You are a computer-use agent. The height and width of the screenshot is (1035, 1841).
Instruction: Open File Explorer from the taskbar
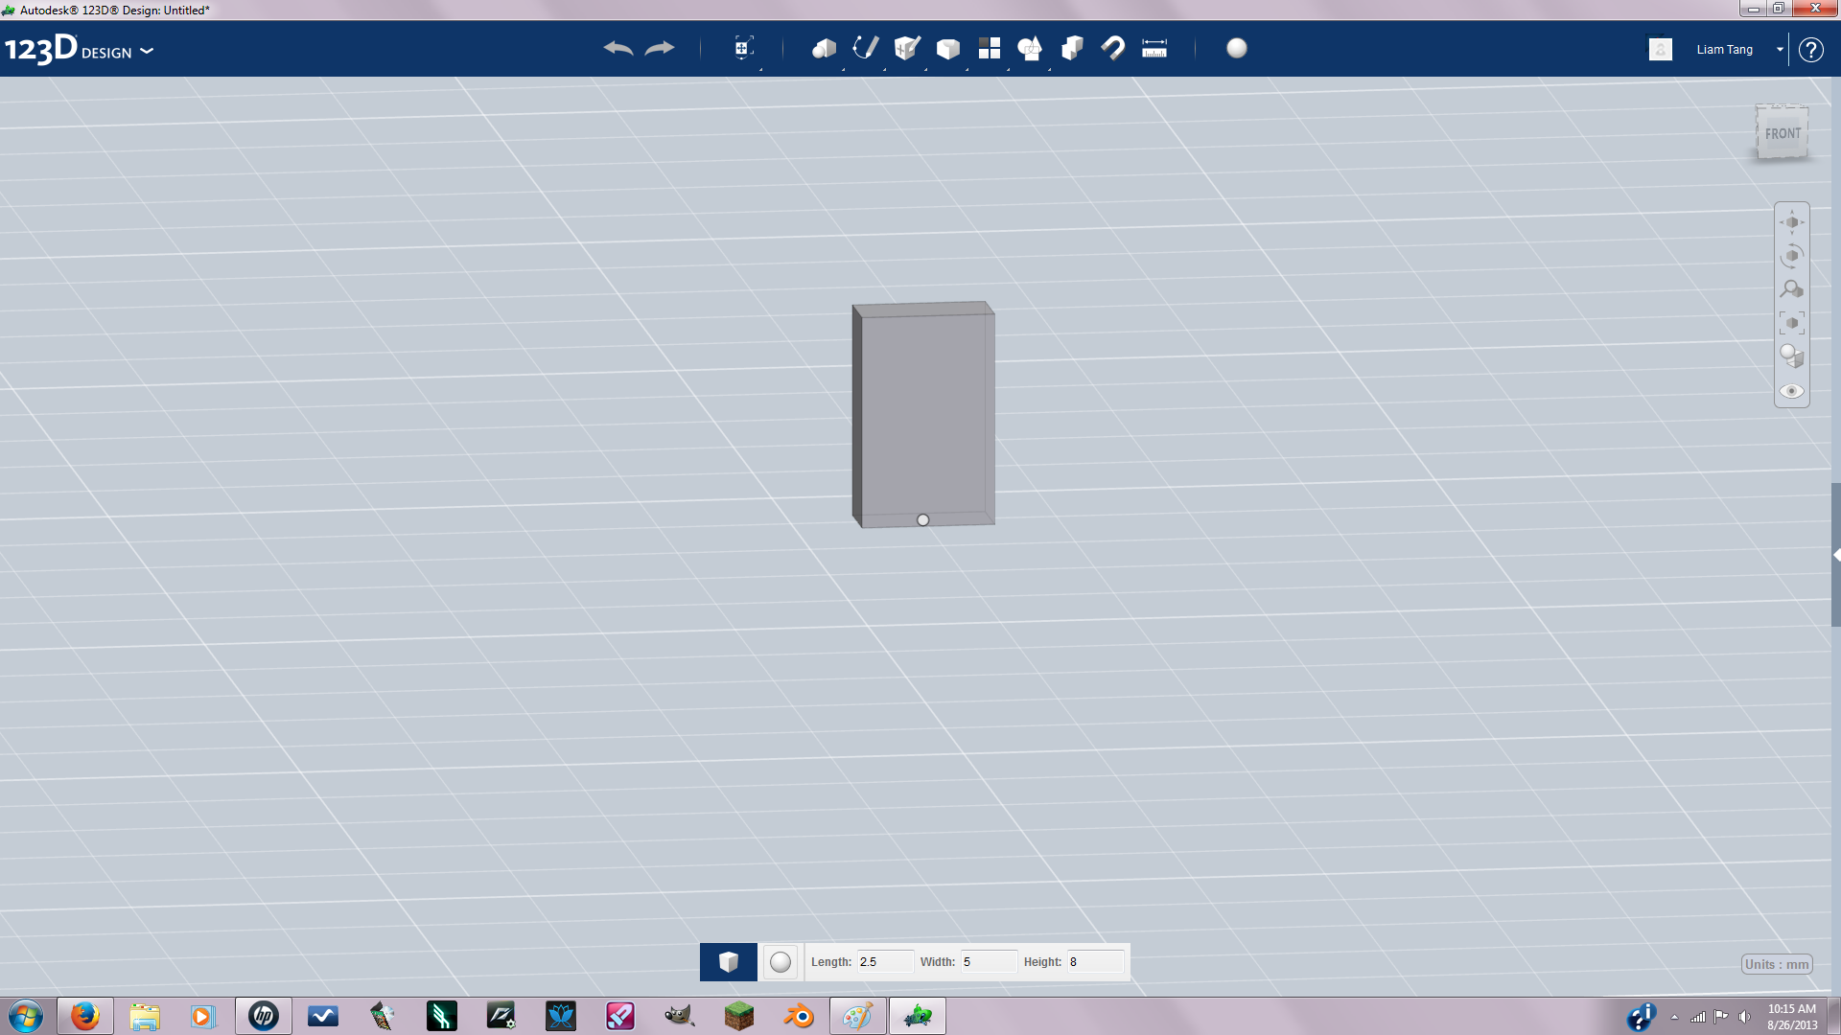(x=145, y=1016)
